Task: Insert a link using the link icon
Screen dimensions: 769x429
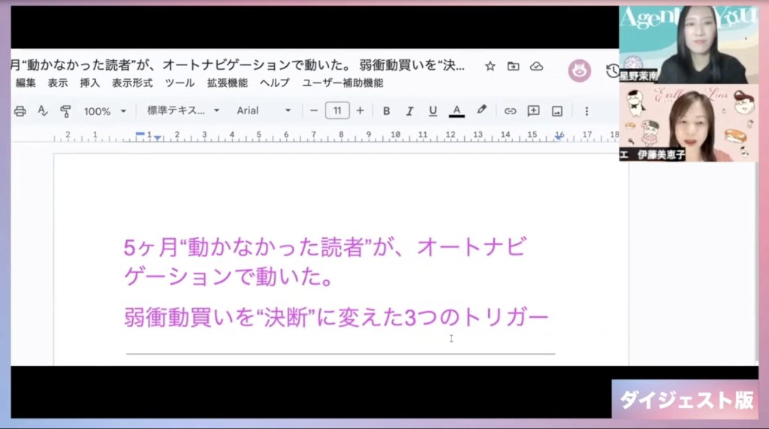Action: [510, 111]
